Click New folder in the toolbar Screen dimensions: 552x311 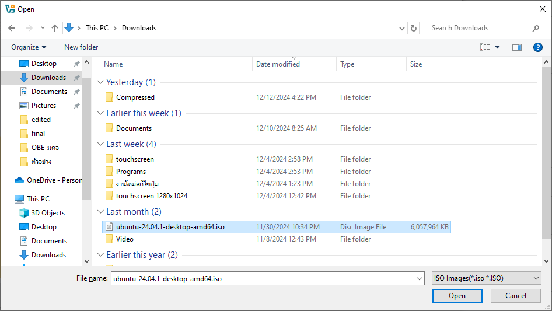[x=81, y=47]
